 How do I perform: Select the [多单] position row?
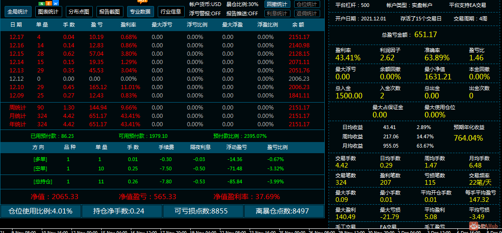click(x=162, y=159)
